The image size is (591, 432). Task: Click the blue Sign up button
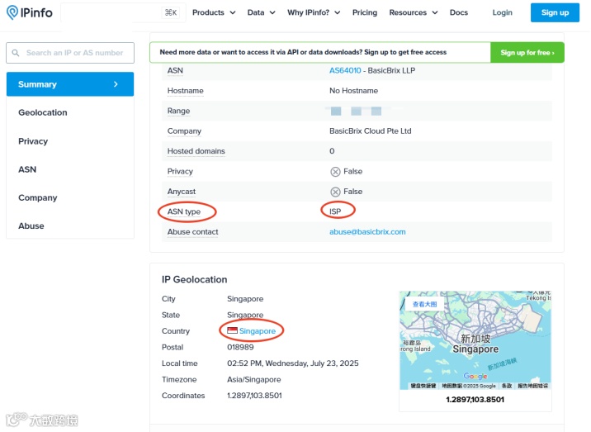555,12
